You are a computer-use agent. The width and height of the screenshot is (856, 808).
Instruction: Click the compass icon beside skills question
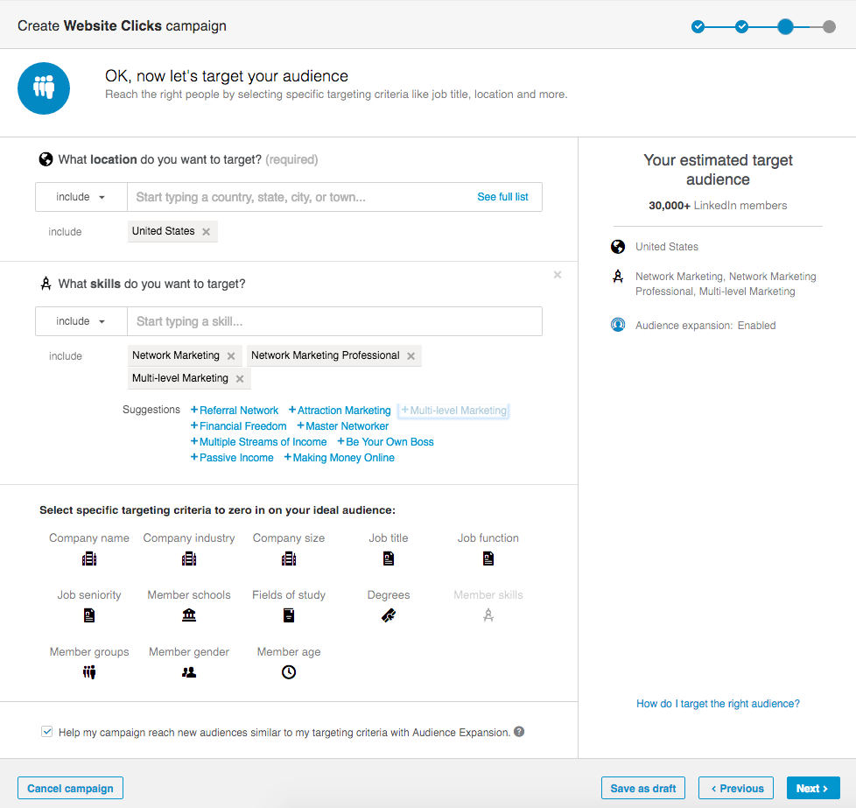(46, 284)
